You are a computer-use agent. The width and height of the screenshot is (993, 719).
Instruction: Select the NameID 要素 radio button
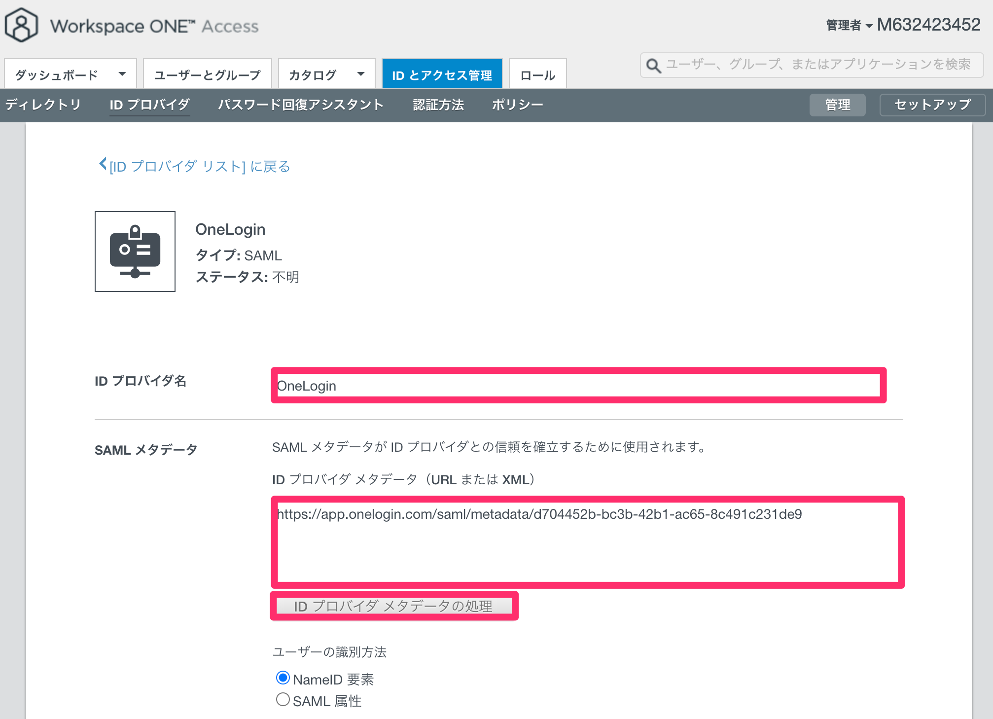(283, 678)
